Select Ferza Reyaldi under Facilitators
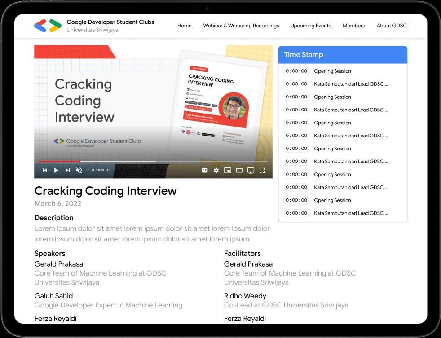The height and width of the screenshot is (338, 441). 245,319
